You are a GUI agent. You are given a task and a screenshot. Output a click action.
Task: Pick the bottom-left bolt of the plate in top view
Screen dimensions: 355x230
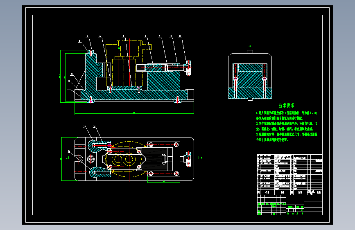tap(151, 174)
